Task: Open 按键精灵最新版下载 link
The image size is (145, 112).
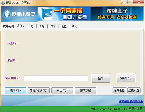Action: pyautogui.click(x=131, y=101)
